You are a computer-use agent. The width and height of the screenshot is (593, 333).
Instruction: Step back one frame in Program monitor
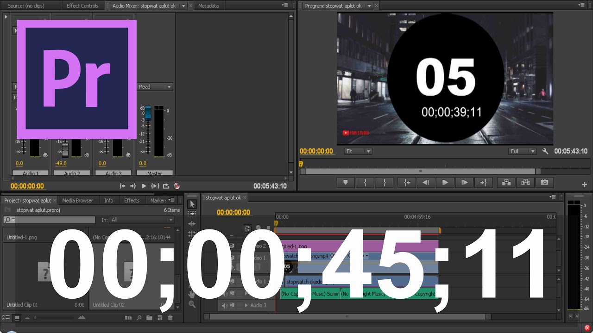coord(426,183)
